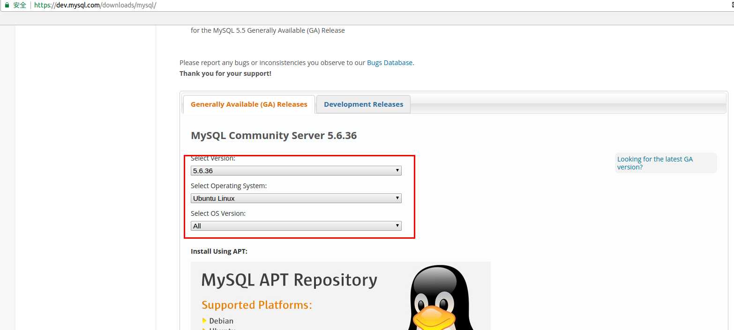Click the MySQL APT Repository banner title
Viewport: 734px width, 330px height.
pyautogui.click(x=289, y=280)
